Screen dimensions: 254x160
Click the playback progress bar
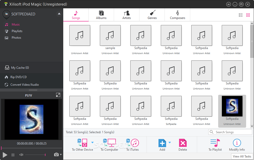coord(31,148)
